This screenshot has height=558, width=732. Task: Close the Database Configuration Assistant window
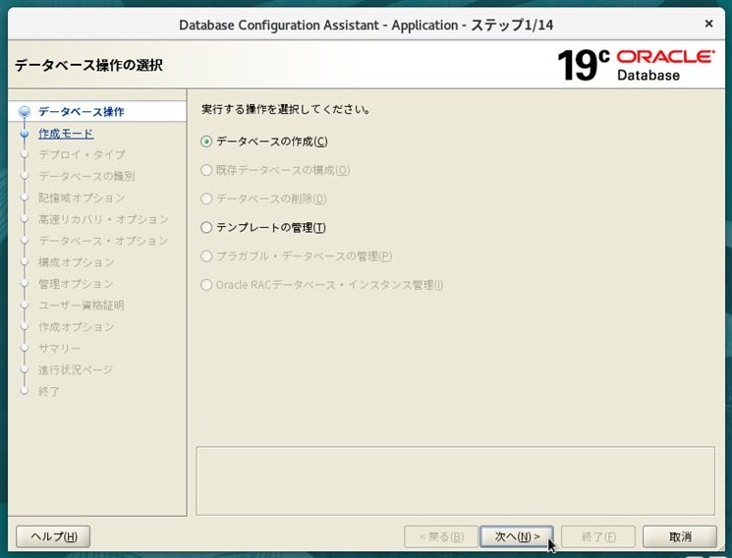tap(708, 24)
